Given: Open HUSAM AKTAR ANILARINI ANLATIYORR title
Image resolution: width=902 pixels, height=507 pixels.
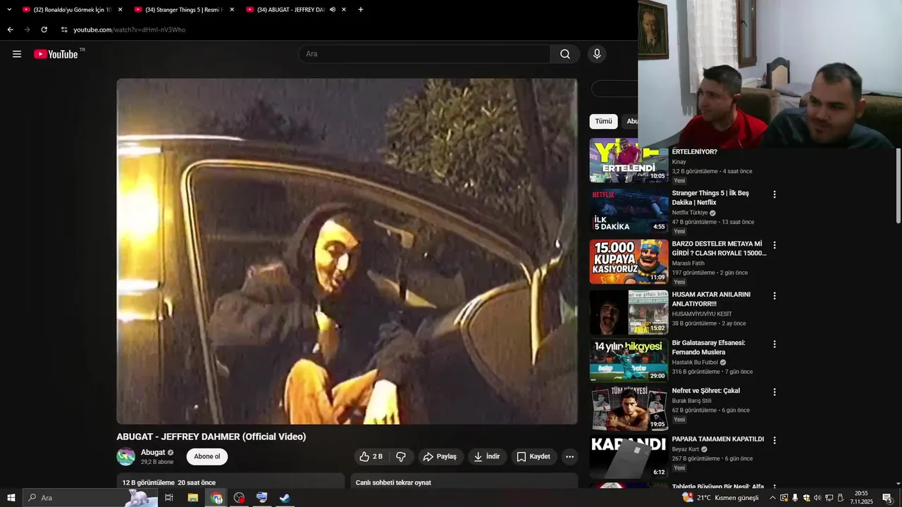Looking at the screenshot, I should pos(711,299).
